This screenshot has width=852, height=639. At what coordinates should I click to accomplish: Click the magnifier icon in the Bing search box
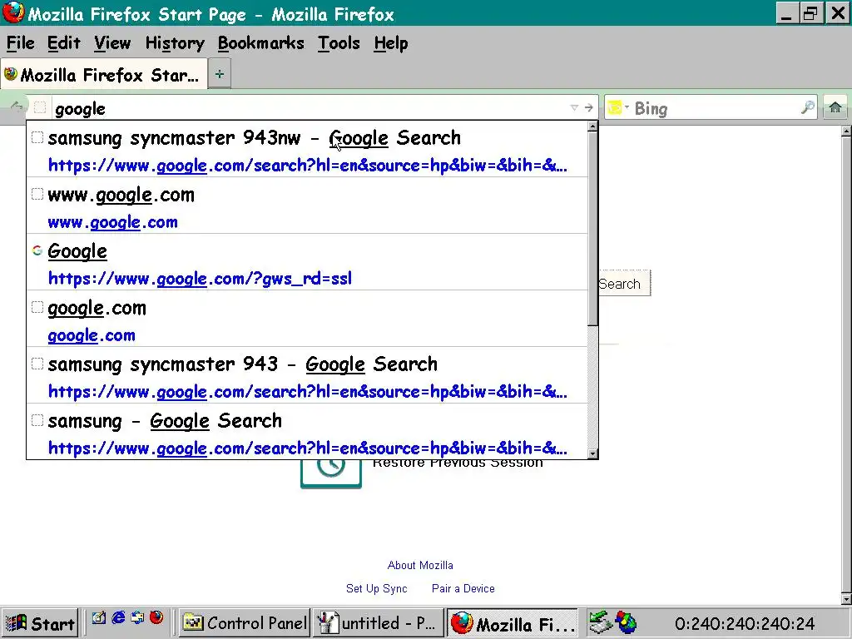807,107
